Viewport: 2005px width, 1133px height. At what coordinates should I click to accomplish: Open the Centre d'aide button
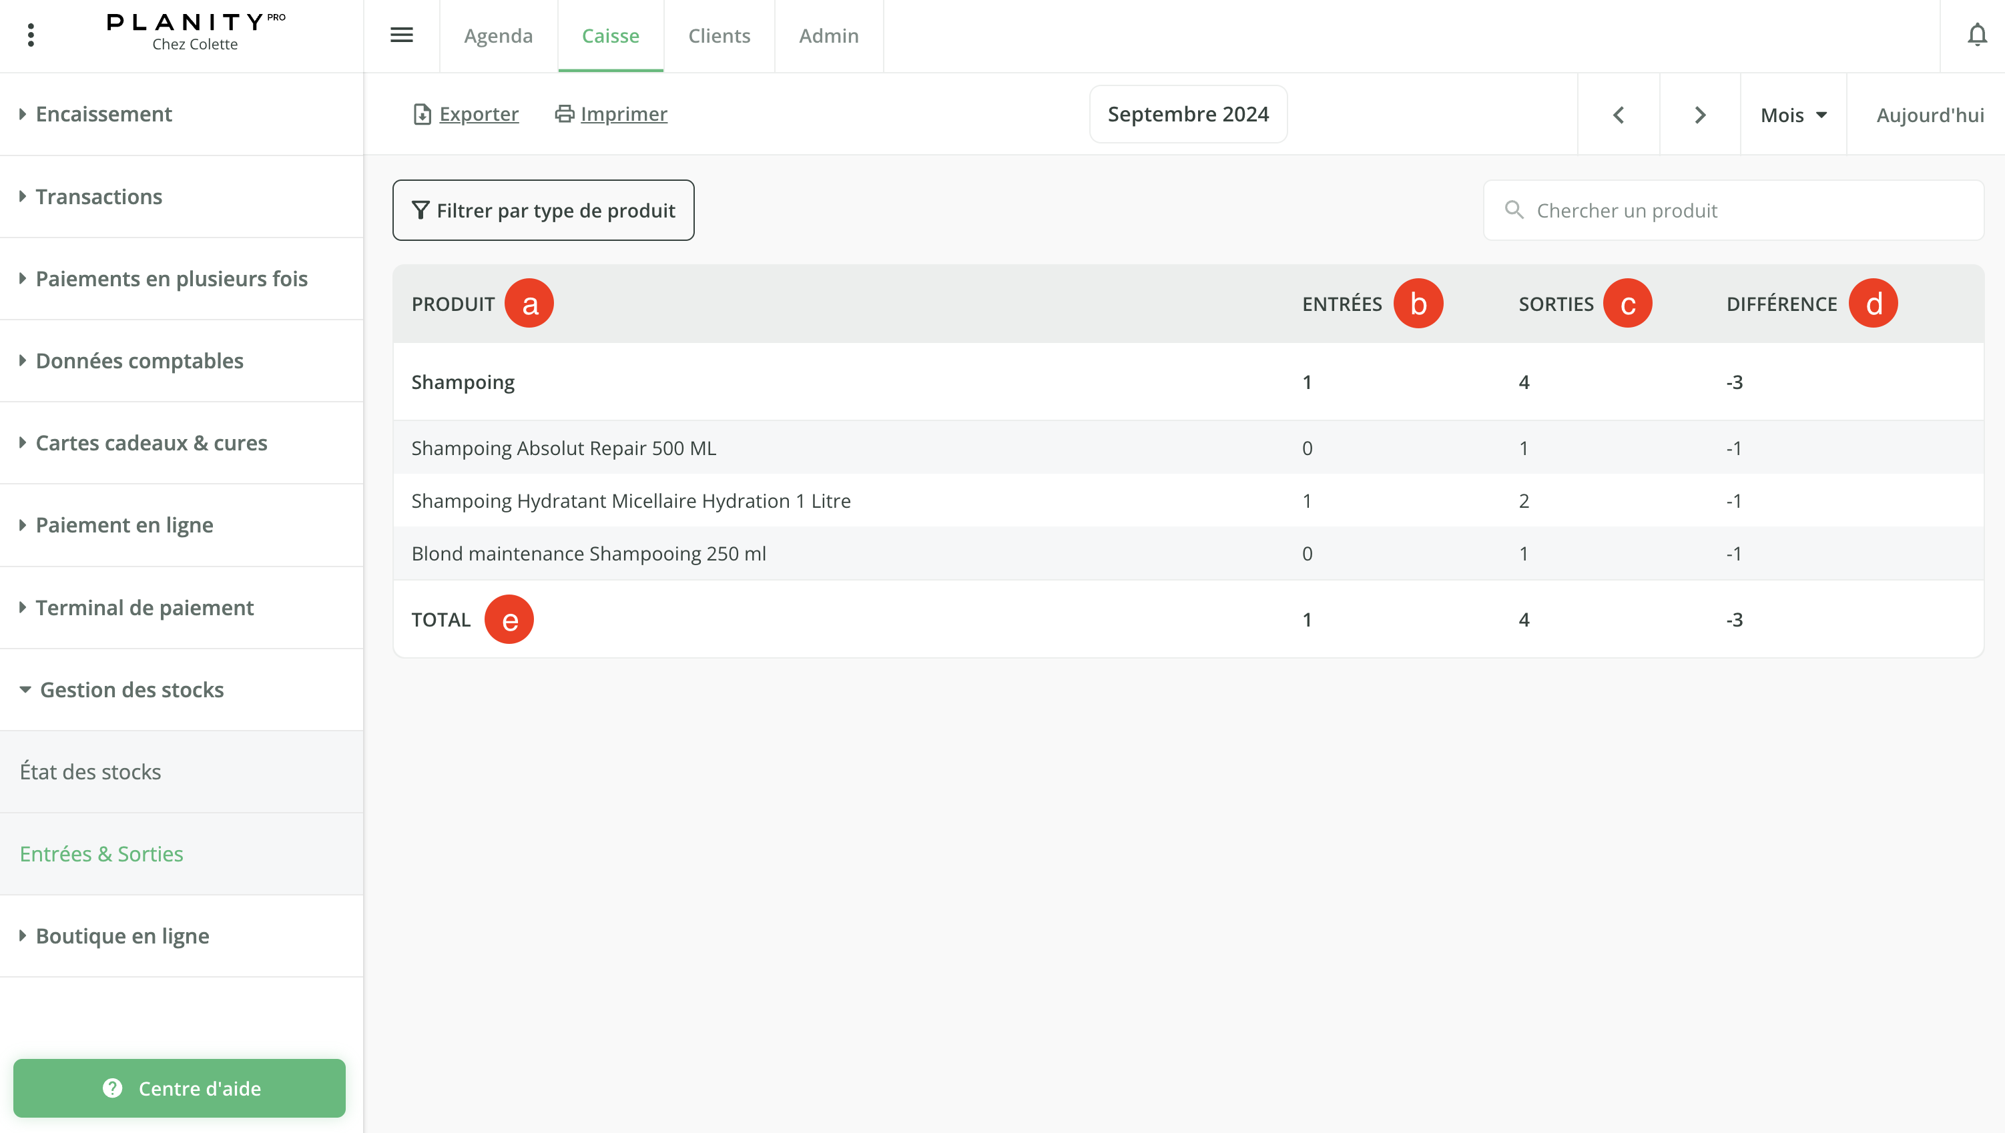[x=179, y=1088]
